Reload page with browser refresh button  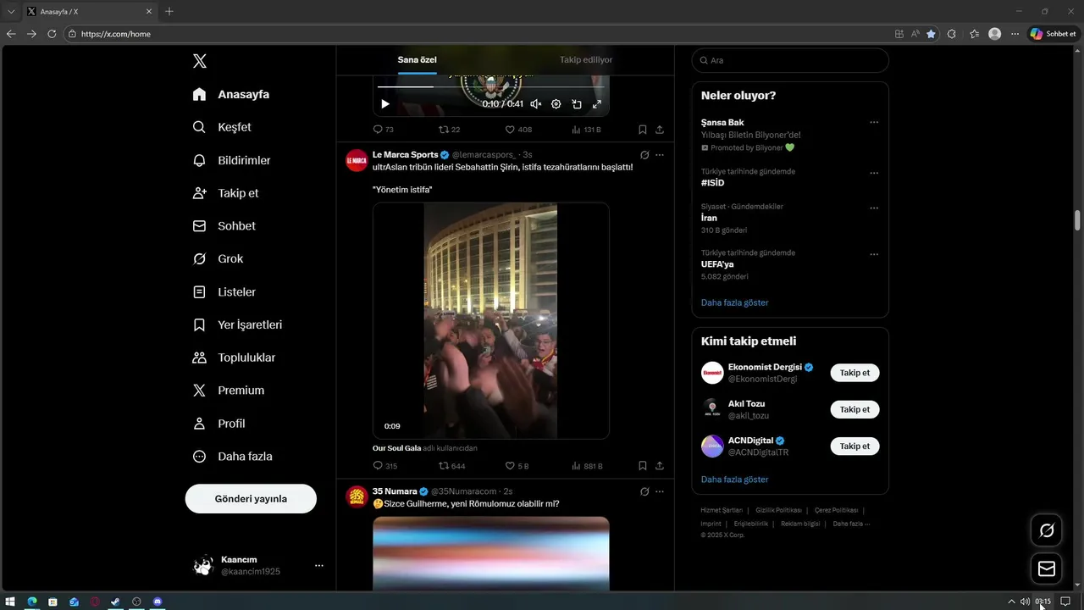pyautogui.click(x=52, y=34)
